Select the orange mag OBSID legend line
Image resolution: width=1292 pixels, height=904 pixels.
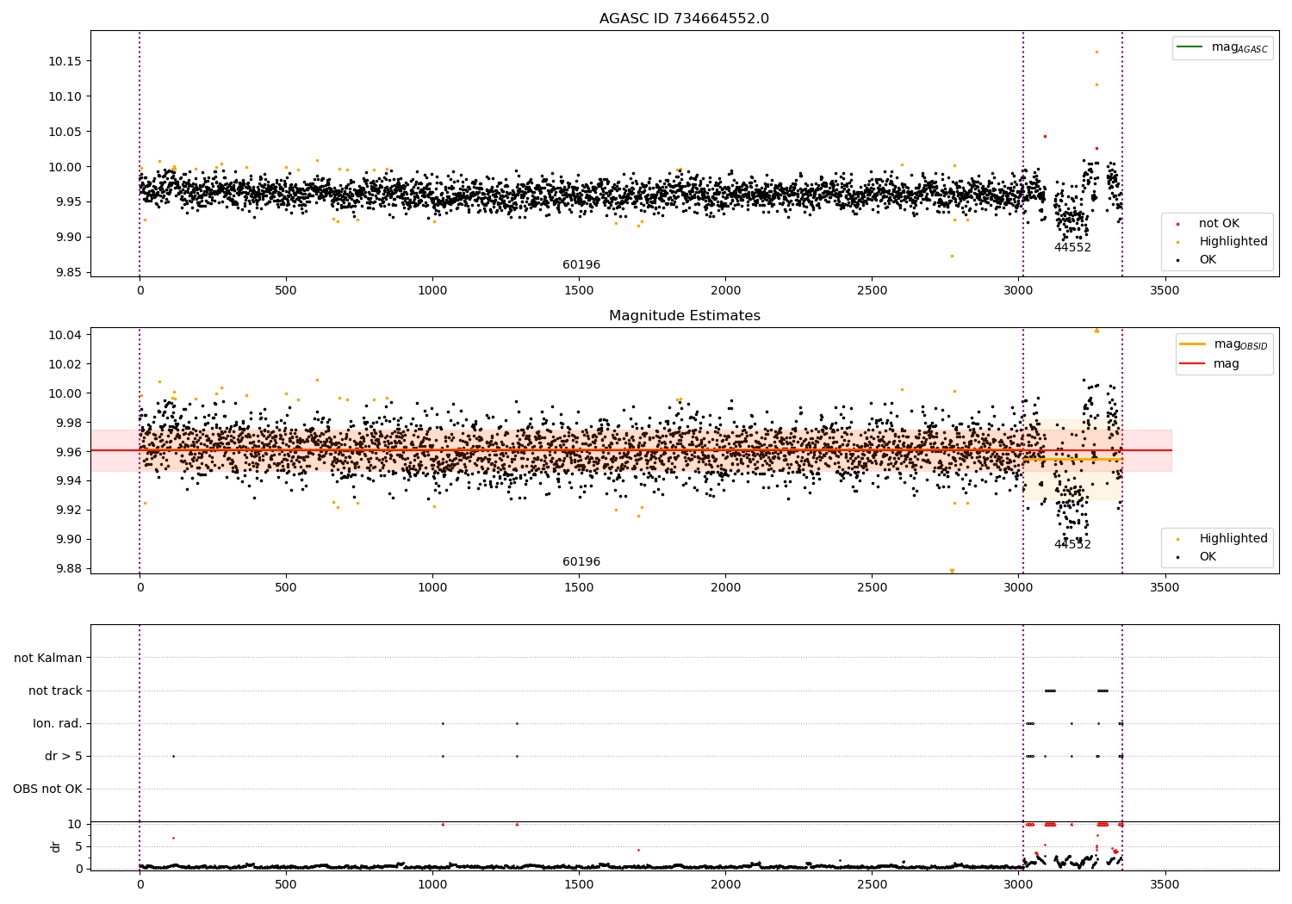(x=1192, y=344)
